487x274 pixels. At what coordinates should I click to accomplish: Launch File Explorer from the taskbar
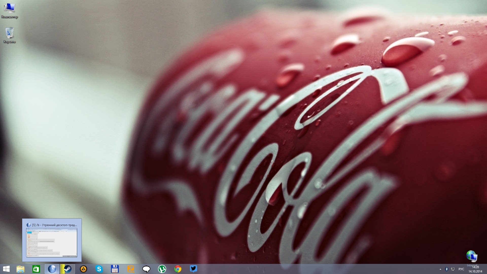tap(21, 269)
